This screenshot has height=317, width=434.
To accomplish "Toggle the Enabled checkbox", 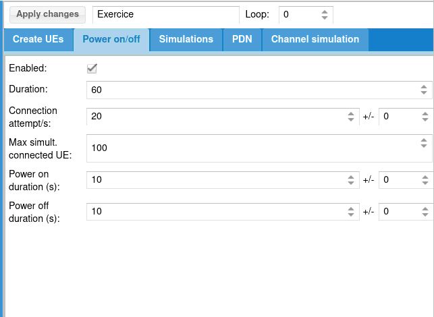I will pyautogui.click(x=92, y=68).
